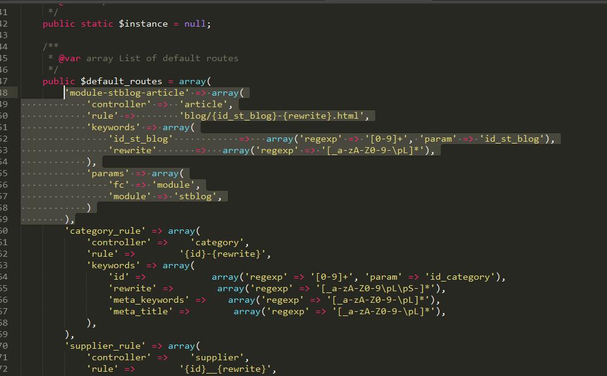This screenshot has width=607, height=376.
Task: Click the 'module' value on the 'fc' line
Action: pos(173,185)
